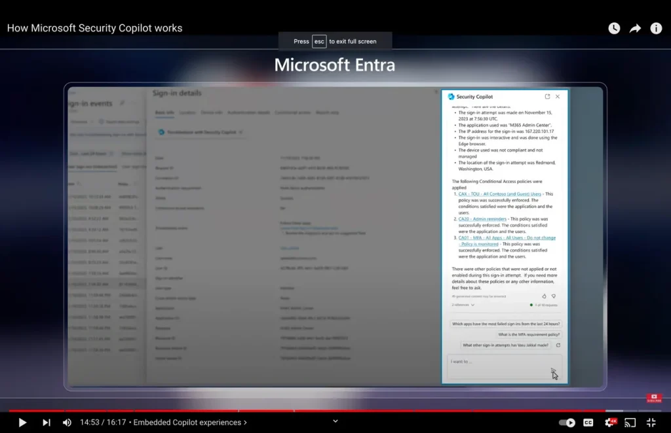Give the Copilot response a thumbs down
The height and width of the screenshot is (433, 671).
pos(553,296)
